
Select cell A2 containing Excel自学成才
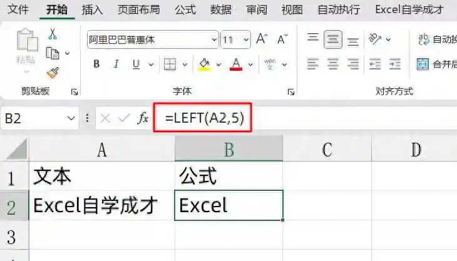click(x=101, y=205)
